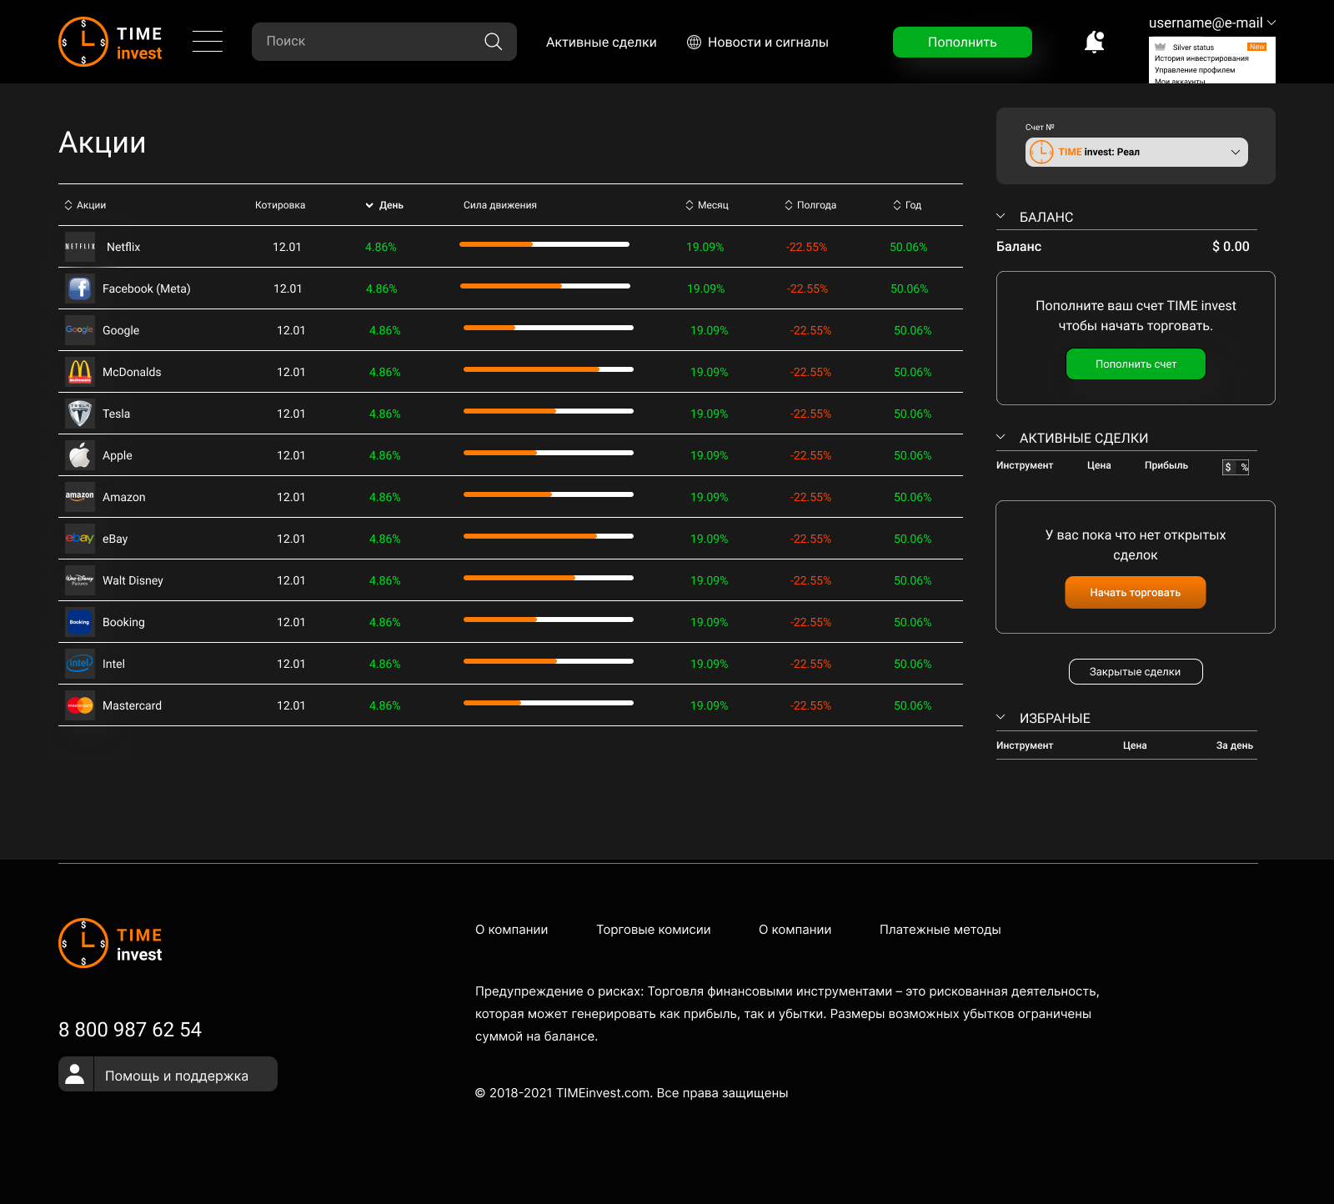Click the Amazon logo icon

click(x=80, y=497)
